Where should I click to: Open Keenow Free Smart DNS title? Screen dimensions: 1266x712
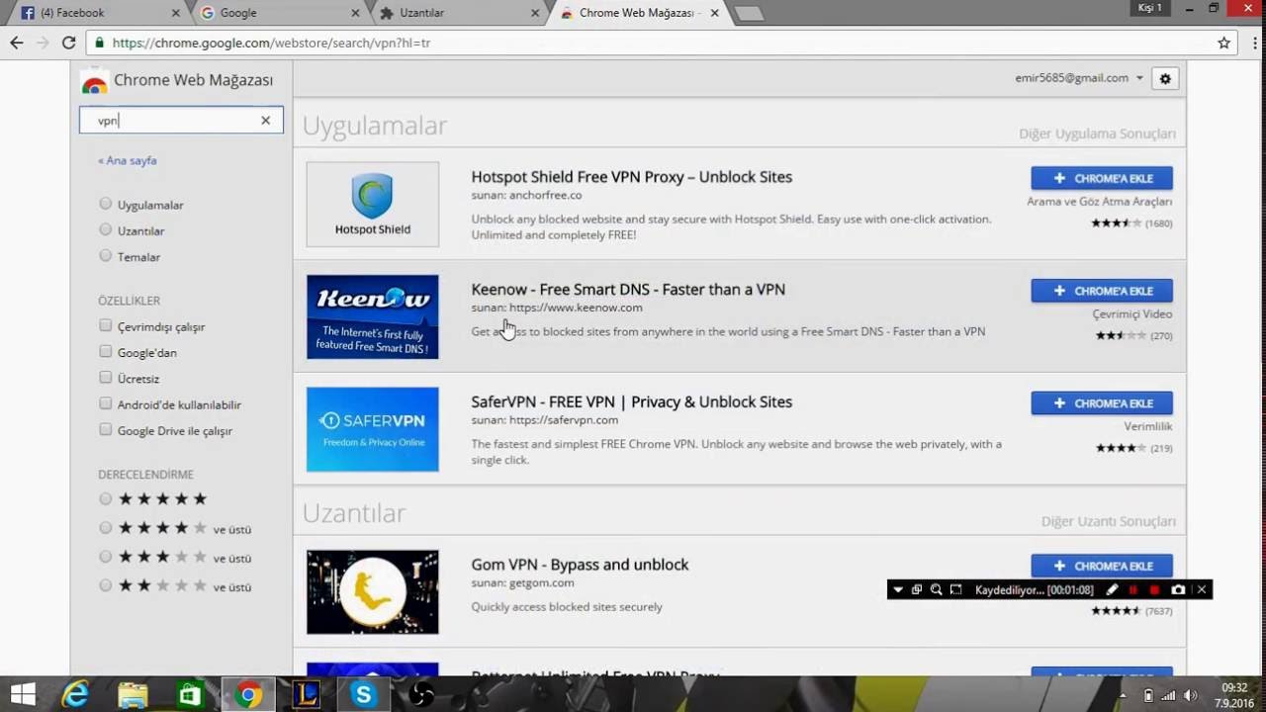(628, 289)
